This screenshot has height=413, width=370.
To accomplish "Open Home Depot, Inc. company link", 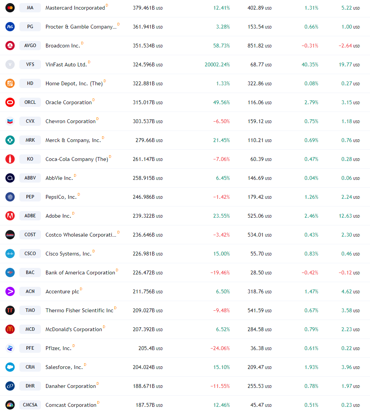I will [x=74, y=83].
